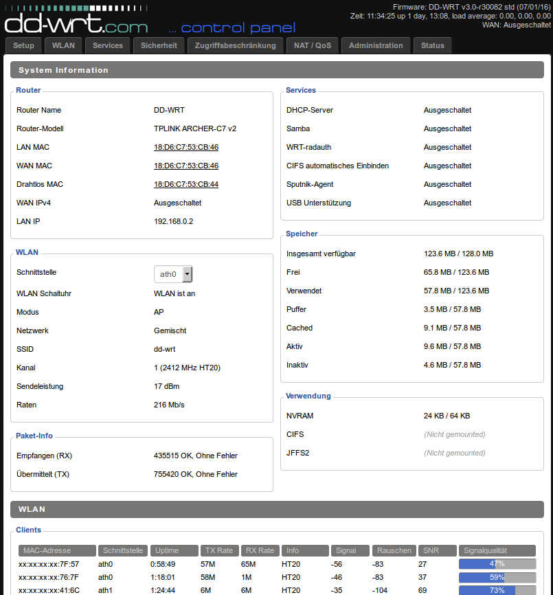Image resolution: width=553 pixels, height=595 pixels.
Task: Click the WAN: Ausgeschaltet header status
Action: click(x=517, y=25)
